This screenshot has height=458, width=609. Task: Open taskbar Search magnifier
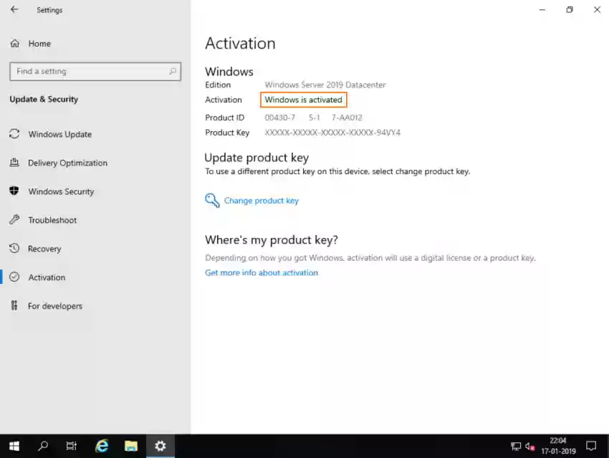click(43, 446)
